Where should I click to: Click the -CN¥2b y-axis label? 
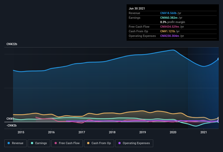coord(11,126)
